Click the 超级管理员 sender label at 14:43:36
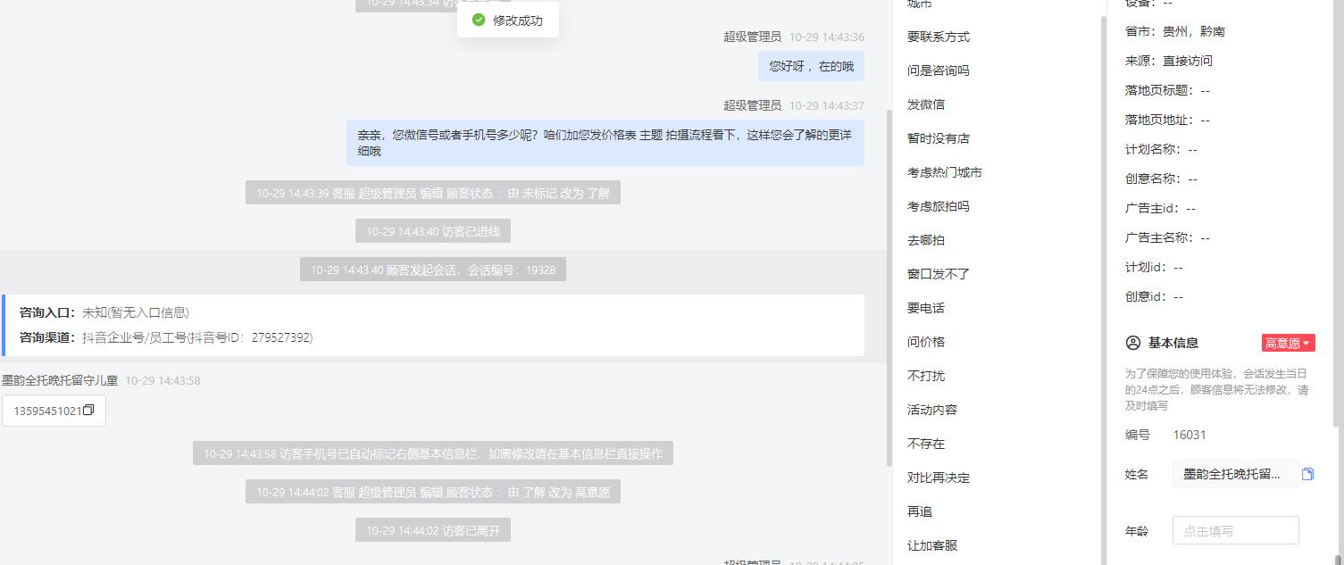 [x=753, y=37]
